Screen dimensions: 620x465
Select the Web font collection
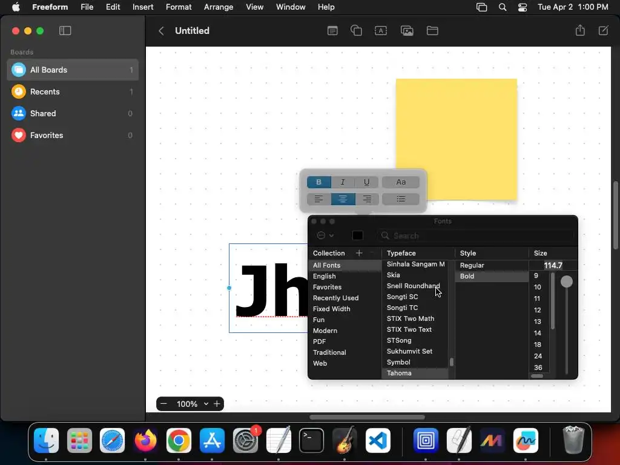(x=320, y=363)
